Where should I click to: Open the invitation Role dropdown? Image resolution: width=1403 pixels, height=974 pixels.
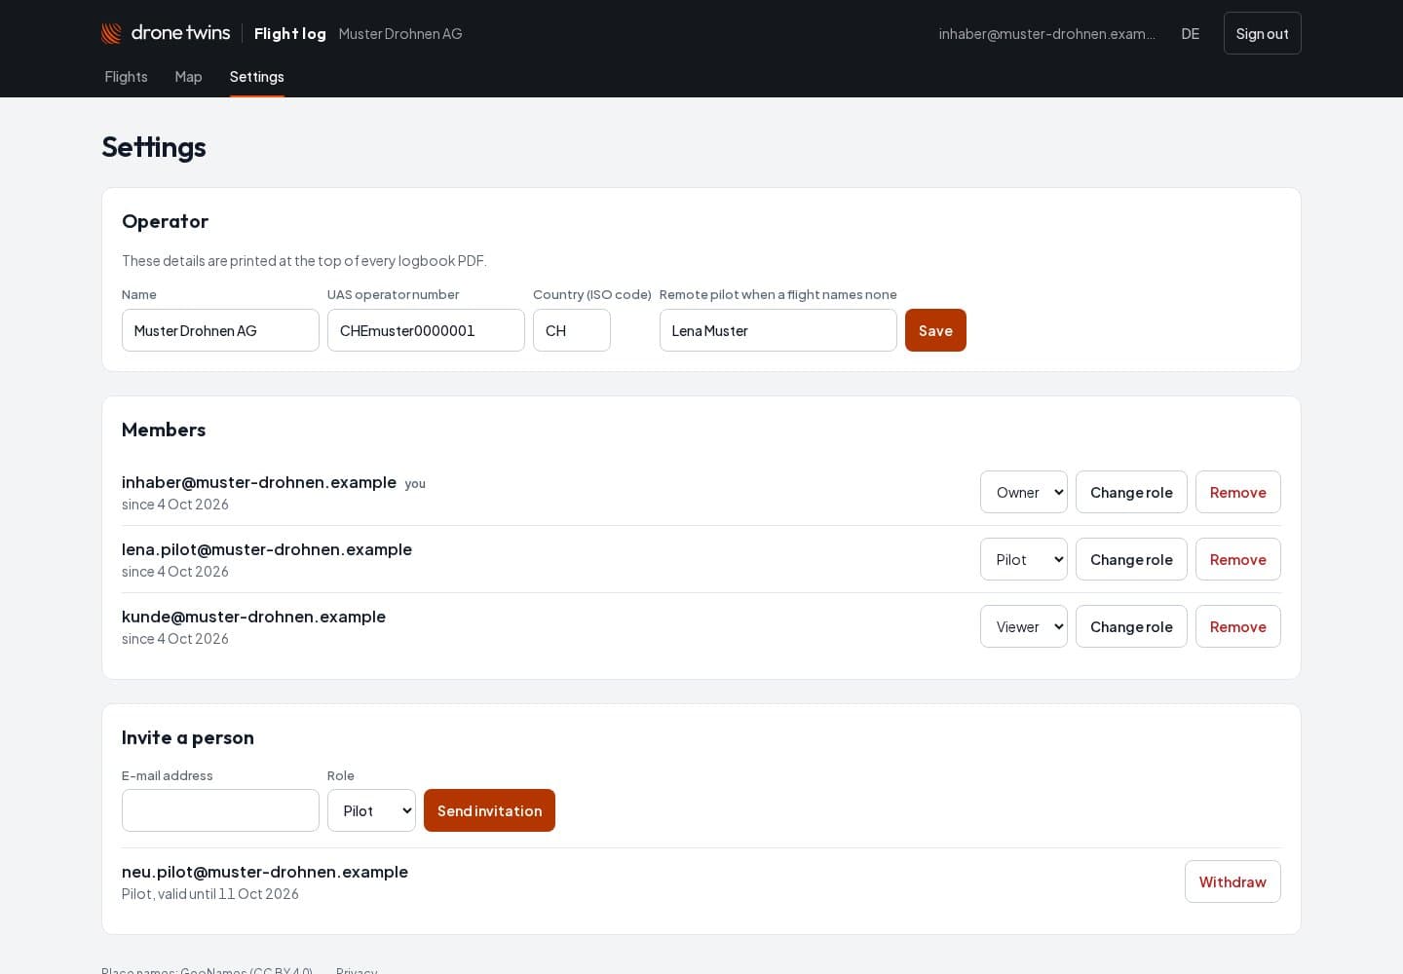tap(371, 810)
